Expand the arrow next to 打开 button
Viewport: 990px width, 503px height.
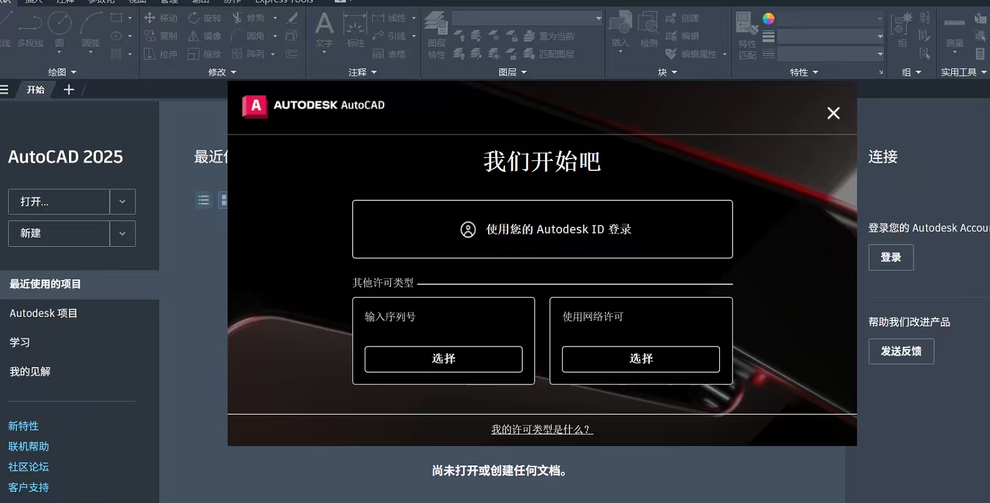click(122, 202)
